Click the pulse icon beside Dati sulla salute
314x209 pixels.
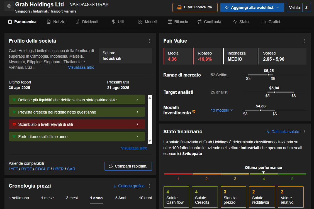268,132
